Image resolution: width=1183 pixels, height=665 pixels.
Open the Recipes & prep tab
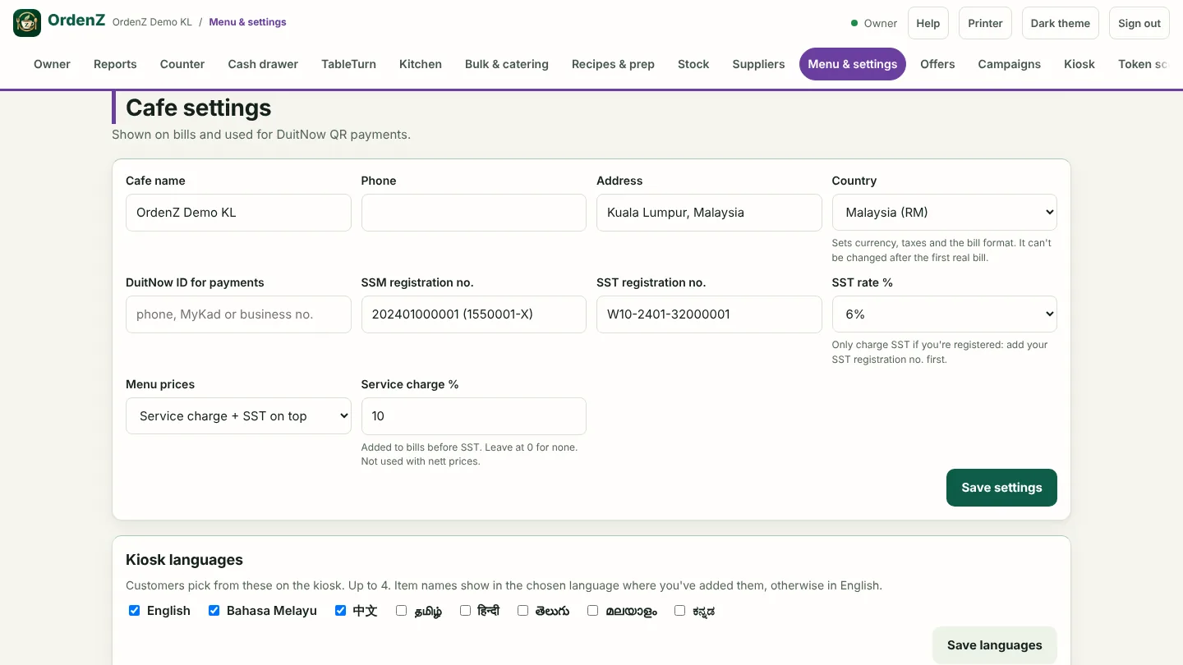pos(613,64)
